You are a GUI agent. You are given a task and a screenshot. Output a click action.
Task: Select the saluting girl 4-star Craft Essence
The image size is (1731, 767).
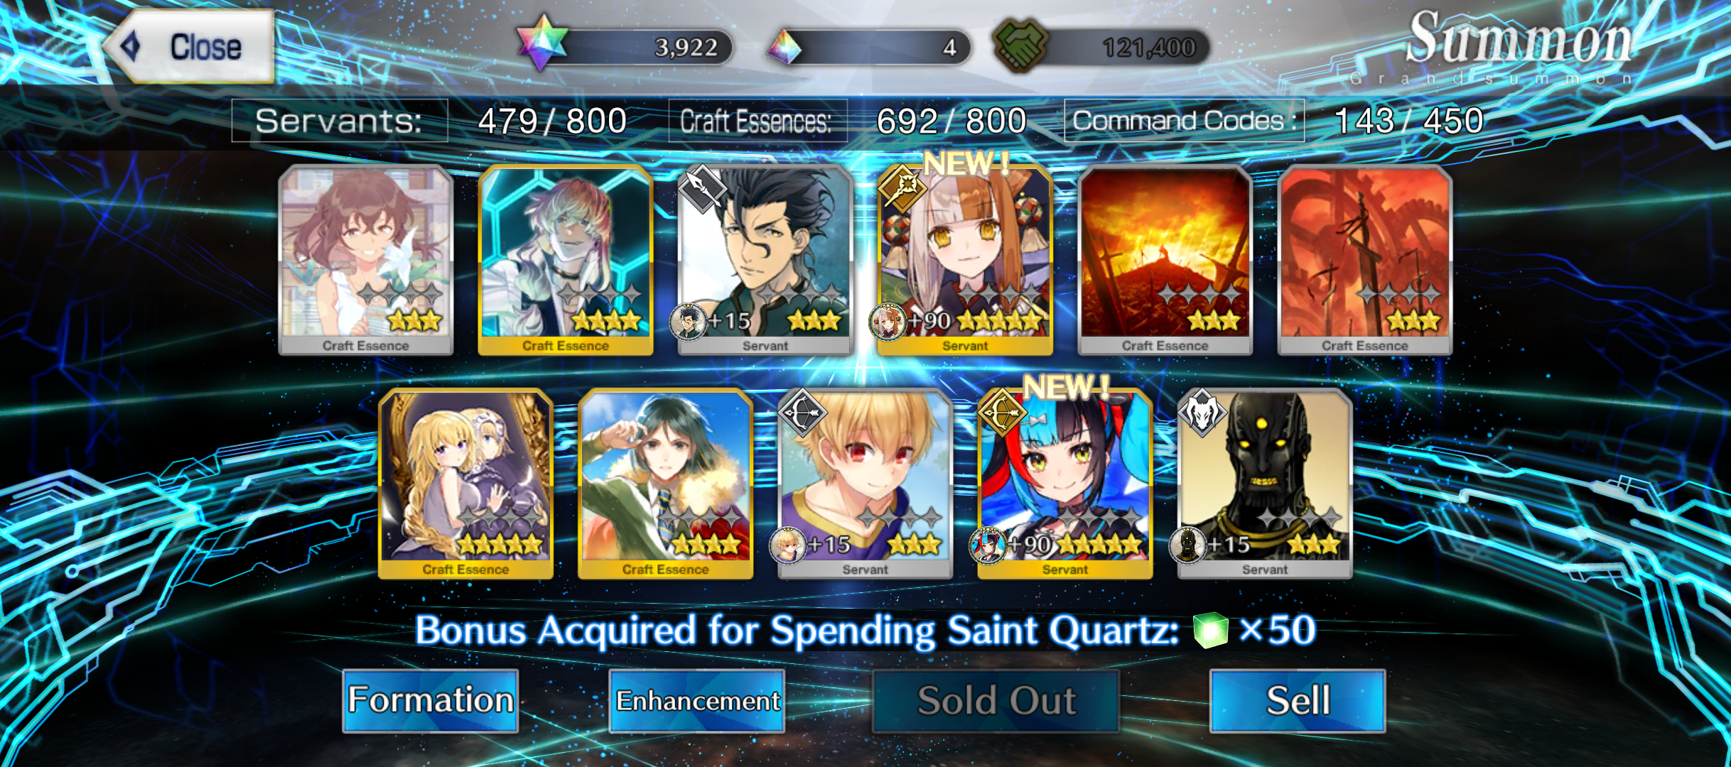[666, 484]
